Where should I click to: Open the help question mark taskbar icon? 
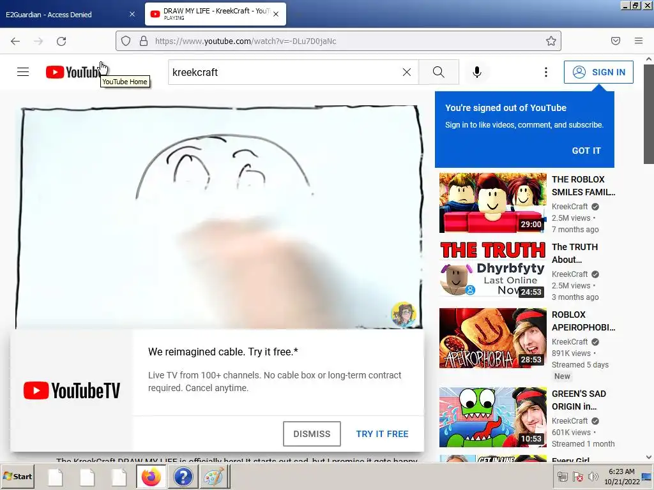(x=183, y=477)
